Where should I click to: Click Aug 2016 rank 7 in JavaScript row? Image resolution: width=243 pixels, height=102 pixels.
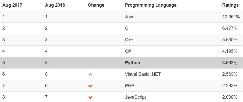click(46, 97)
